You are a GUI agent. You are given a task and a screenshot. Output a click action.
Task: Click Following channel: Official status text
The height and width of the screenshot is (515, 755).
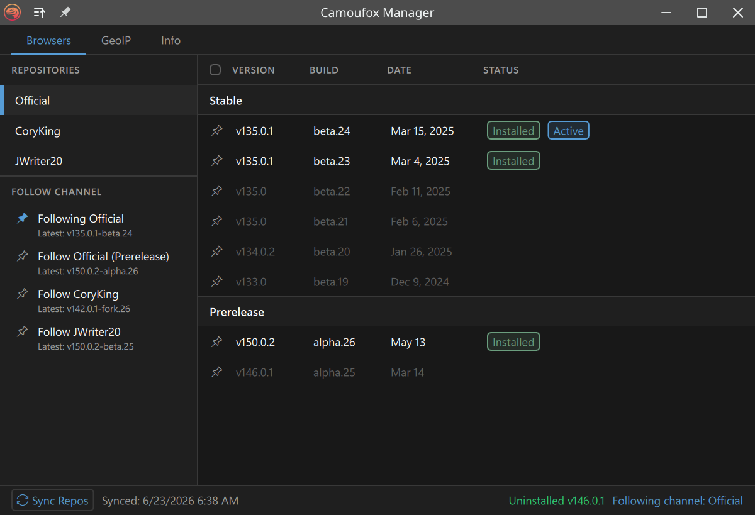pos(678,501)
